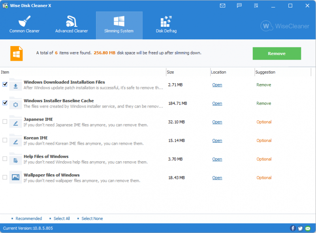Viewport: 316px width, 233px height.
Task: Click the Optional suggestion for Japanese IME
Action: tap(264, 122)
